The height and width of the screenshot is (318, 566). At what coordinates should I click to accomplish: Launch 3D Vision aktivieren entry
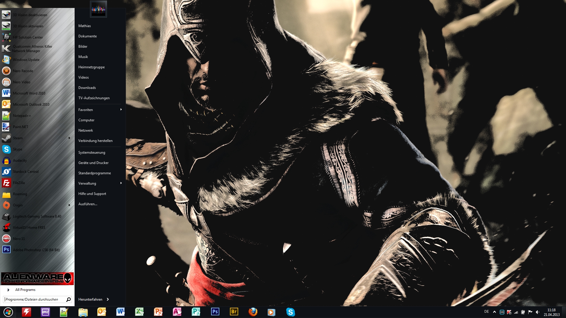(37, 26)
